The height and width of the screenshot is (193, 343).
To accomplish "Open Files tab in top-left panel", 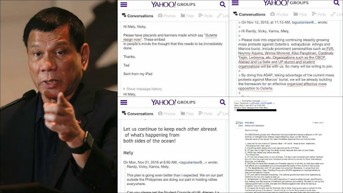I will pyautogui.click(x=187, y=16).
